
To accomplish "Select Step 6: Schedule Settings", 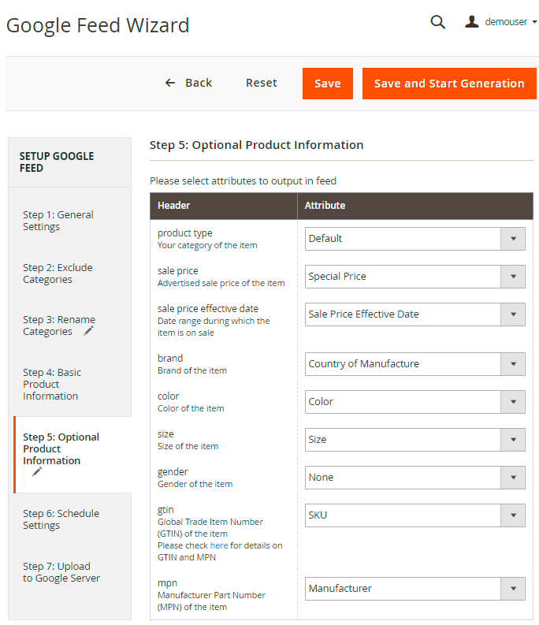I will pos(61,519).
